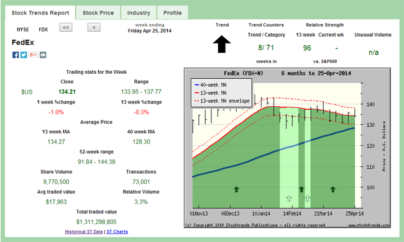Click the Google +1 icon
404x242 pixels.
point(33,55)
